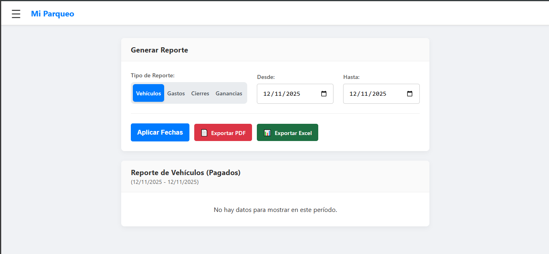Open the Mi Parqueo home link
The height and width of the screenshot is (254, 549).
point(52,13)
